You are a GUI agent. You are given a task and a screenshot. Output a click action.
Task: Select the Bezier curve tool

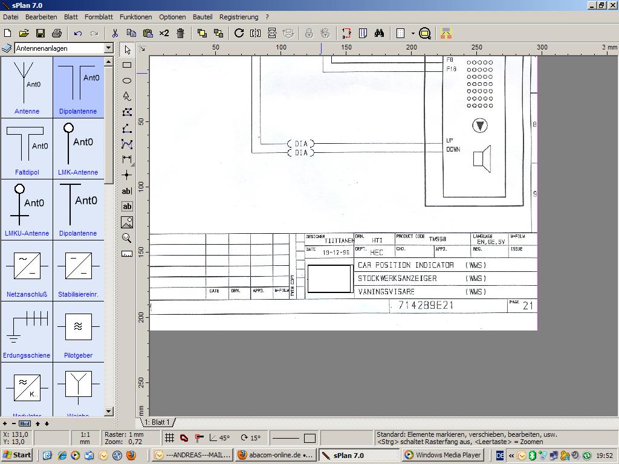[x=127, y=144]
